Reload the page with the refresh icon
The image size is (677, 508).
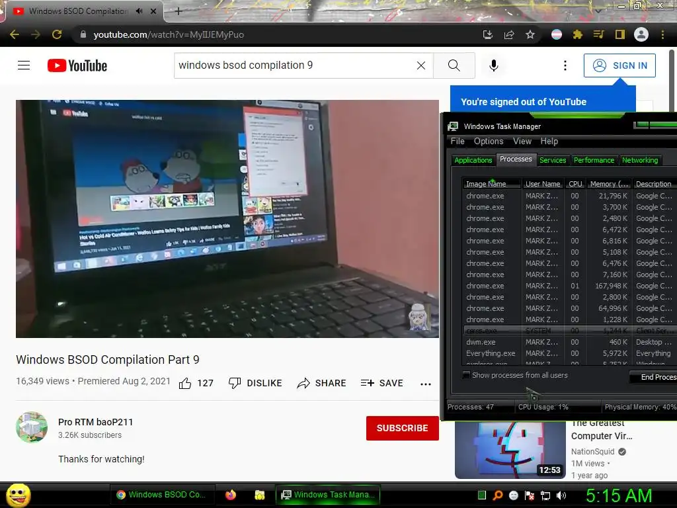click(x=57, y=34)
